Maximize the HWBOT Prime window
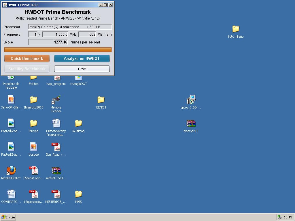 coord(105,5)
